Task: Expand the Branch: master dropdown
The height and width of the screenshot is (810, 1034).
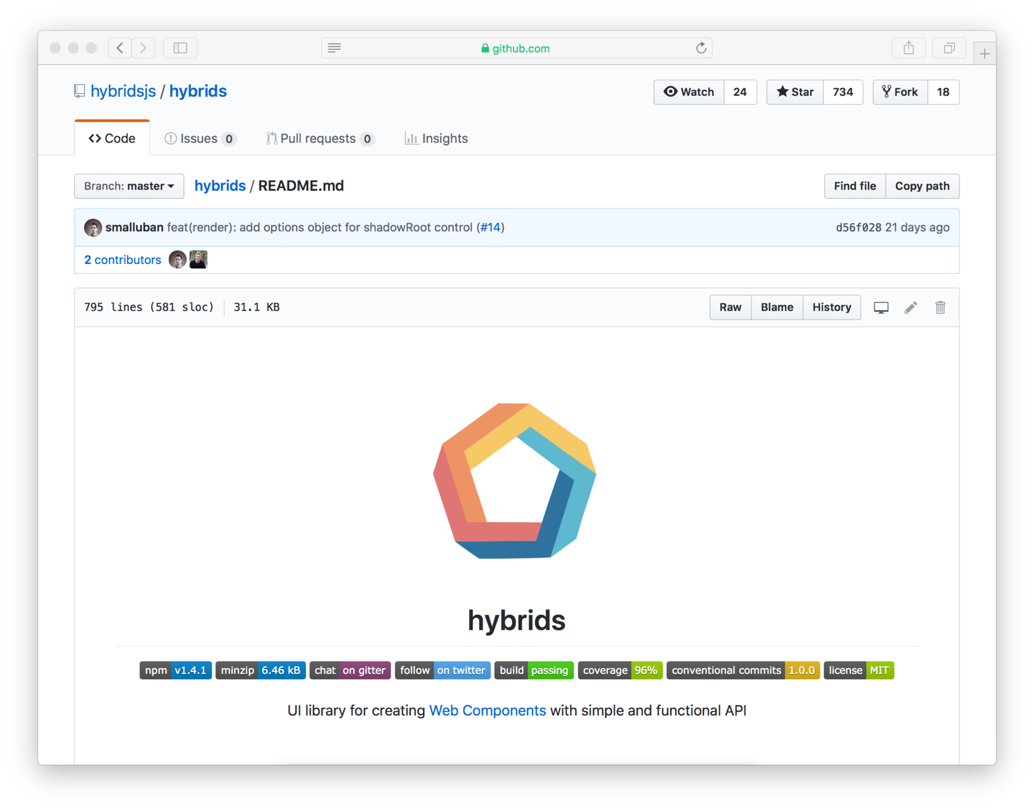Action: (x=129, y=186)
